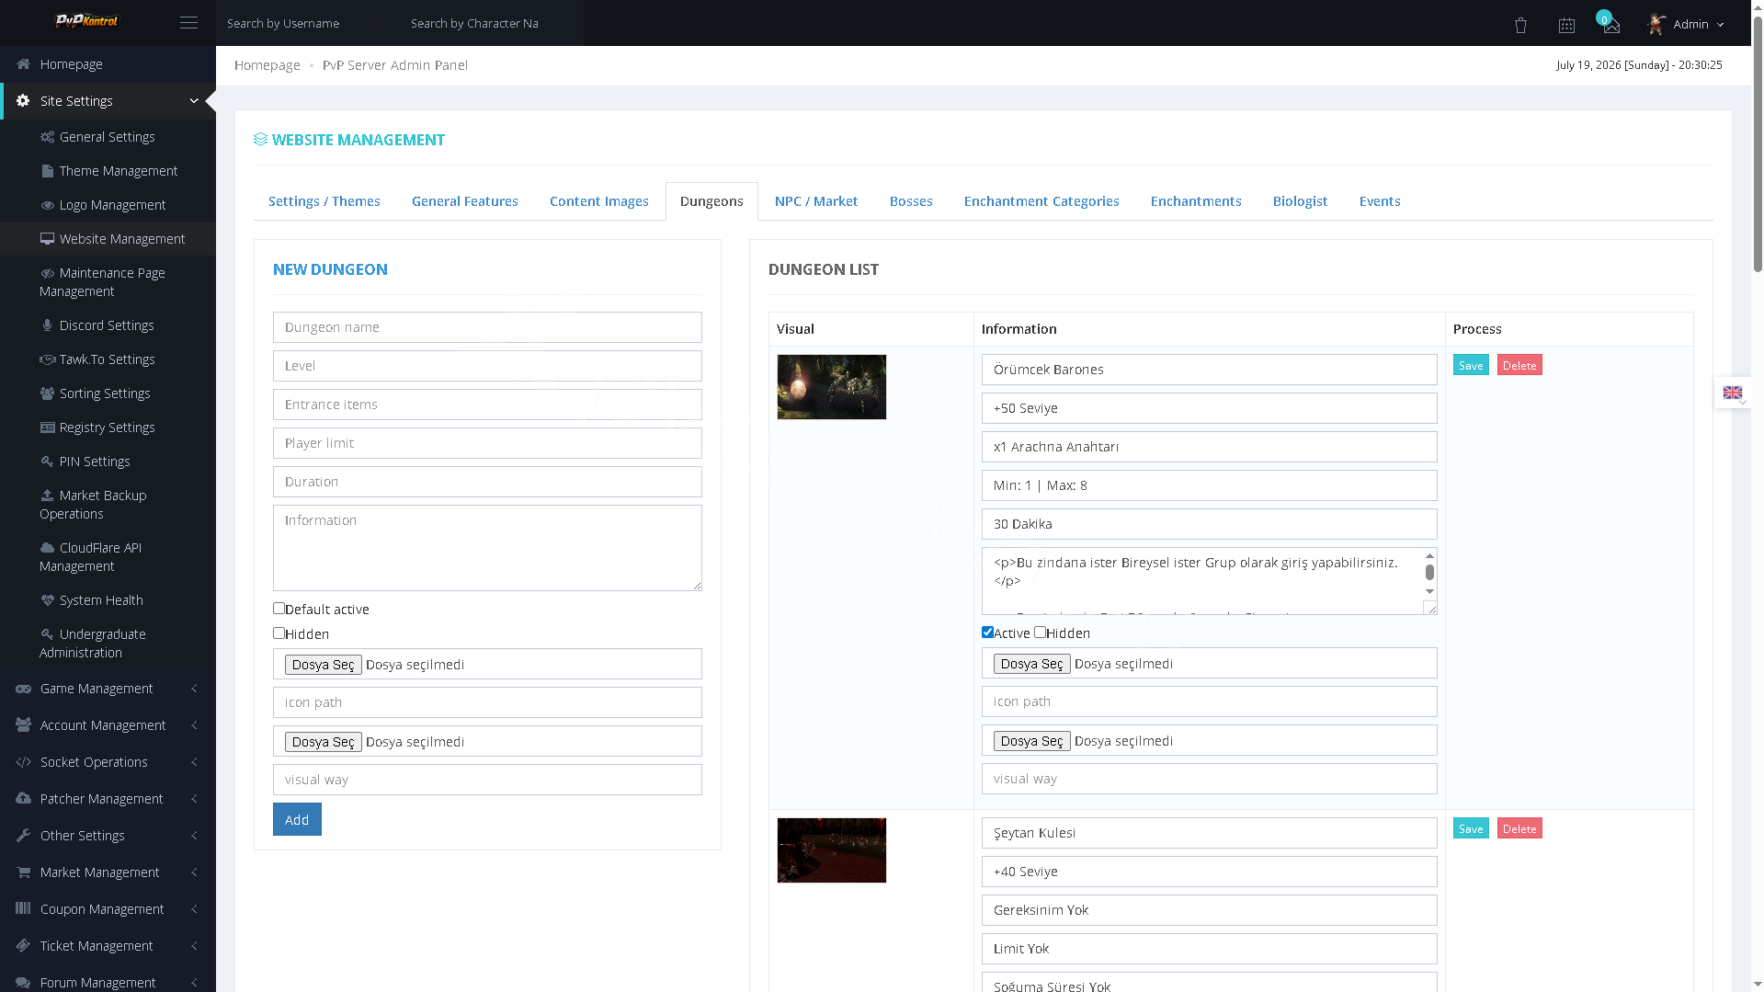1764x992 pixels.
Task: Switch to Content Images tab
Action: point(599,201)
